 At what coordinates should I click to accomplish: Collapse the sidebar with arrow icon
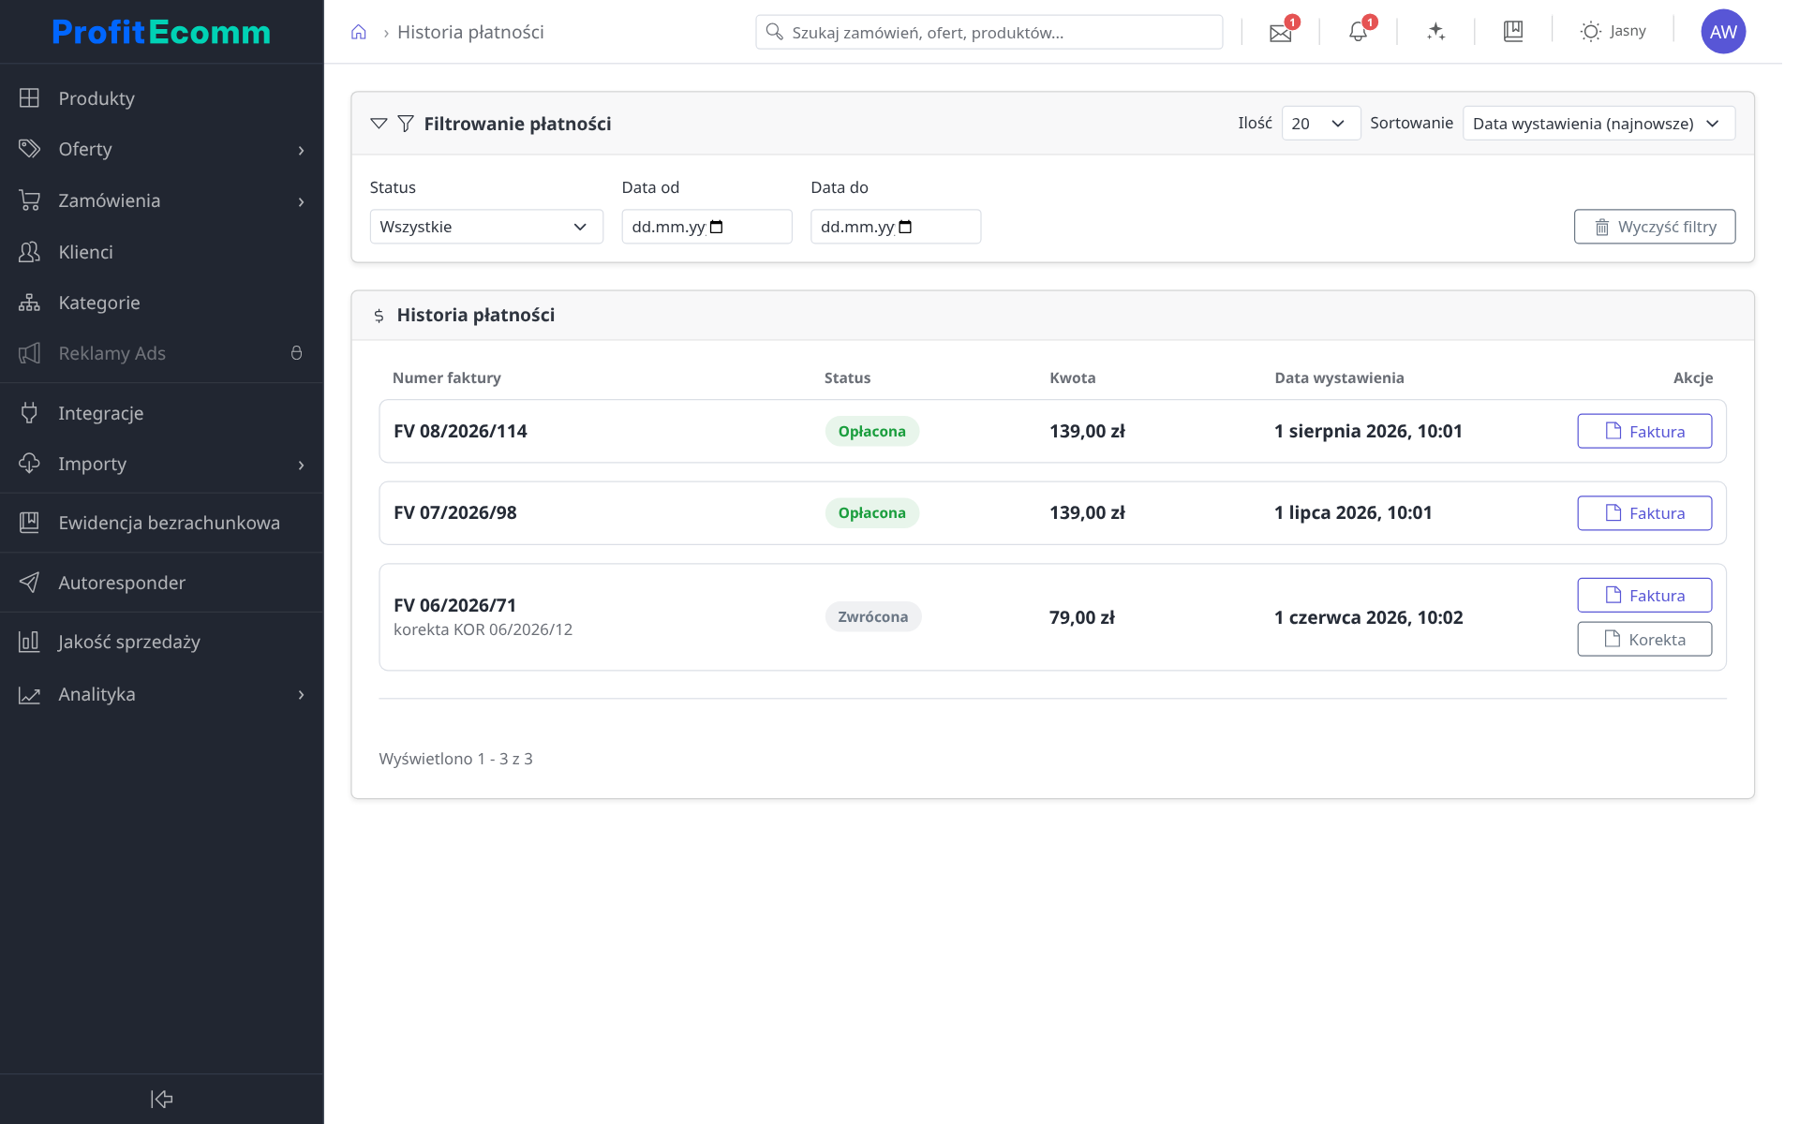click(162, 1099)
